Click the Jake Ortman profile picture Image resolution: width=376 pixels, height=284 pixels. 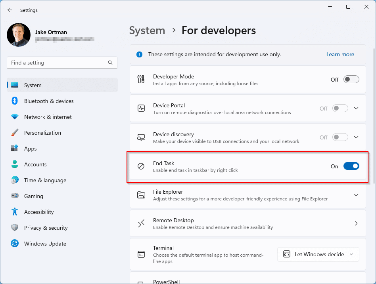[19, 35]
